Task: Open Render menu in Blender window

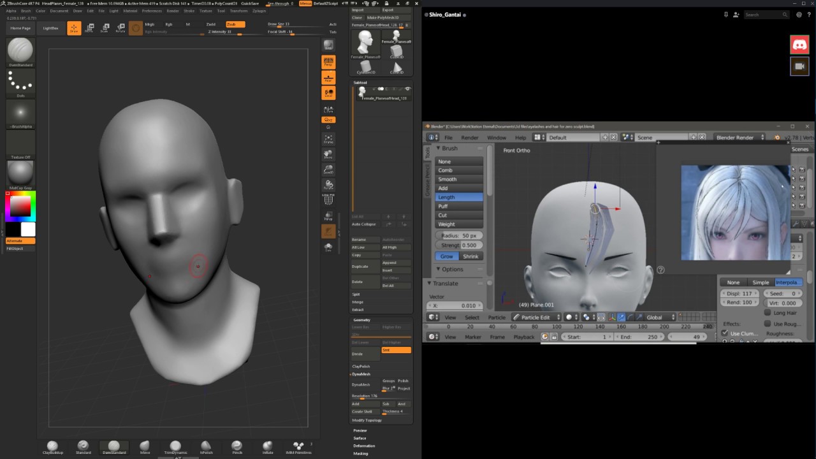Action: coord(470,138)
